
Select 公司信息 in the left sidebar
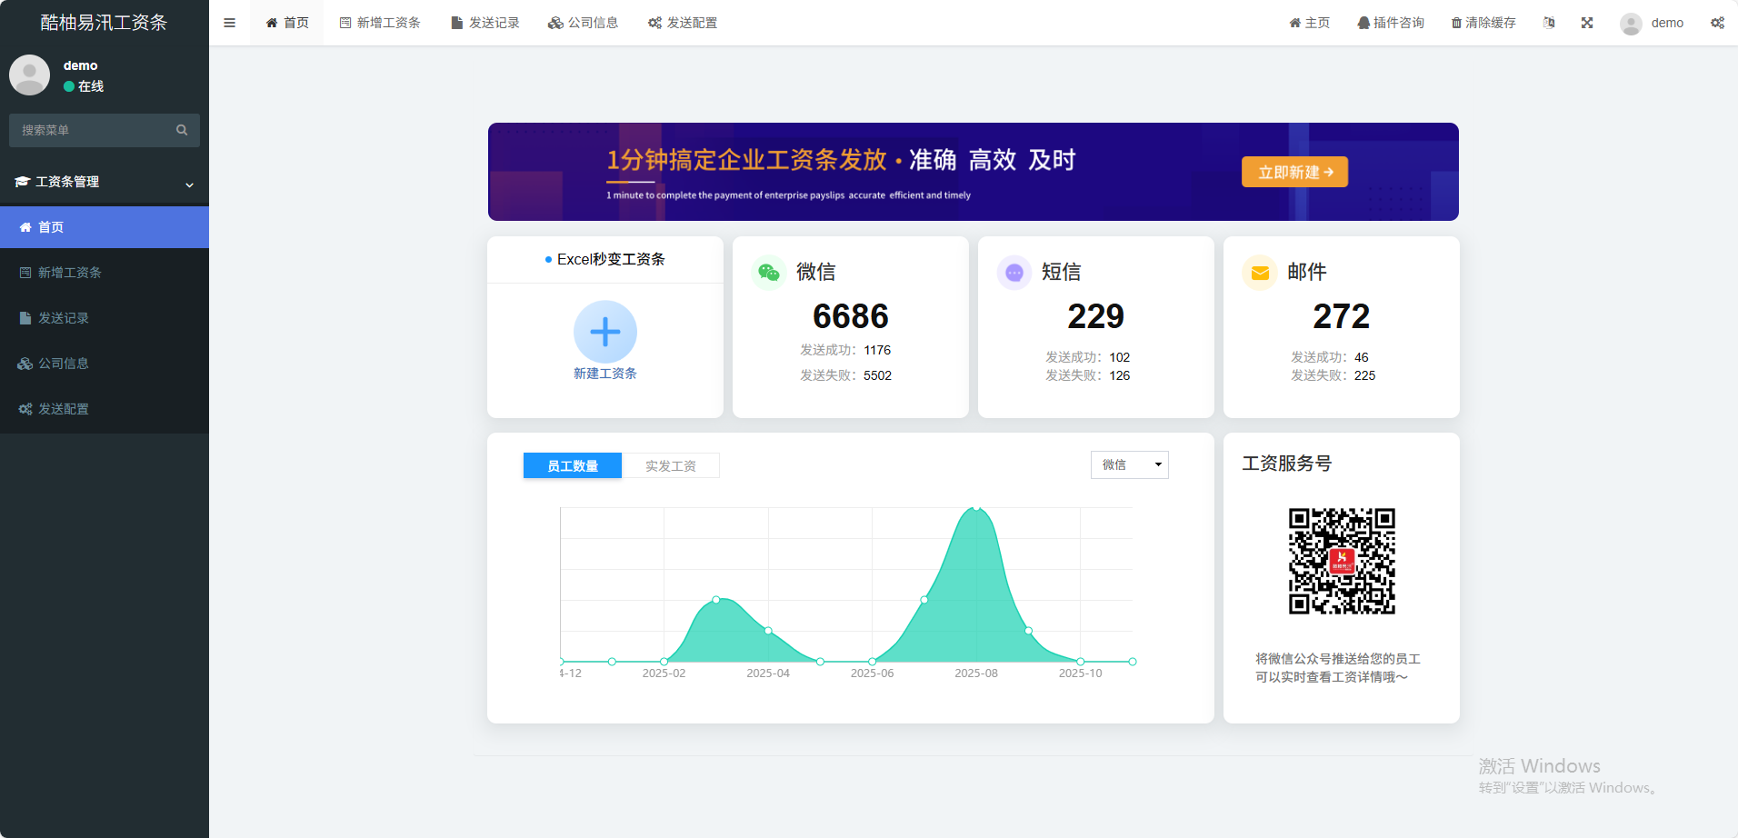(64, 364)
